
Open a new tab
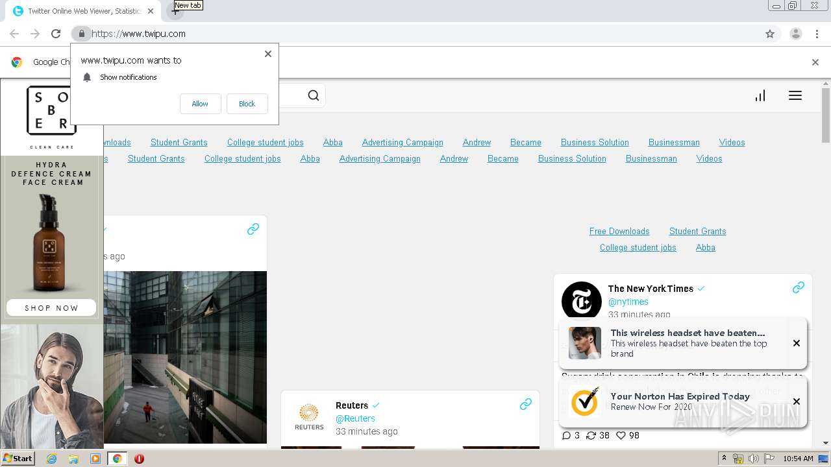(175, 11)
